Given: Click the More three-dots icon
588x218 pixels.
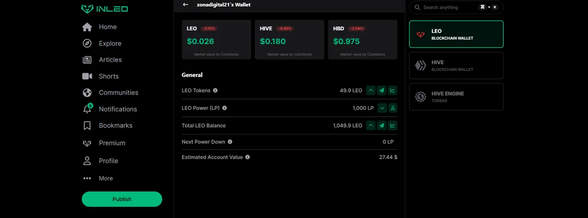Looking at the screenshot, I should coord(87,179).
